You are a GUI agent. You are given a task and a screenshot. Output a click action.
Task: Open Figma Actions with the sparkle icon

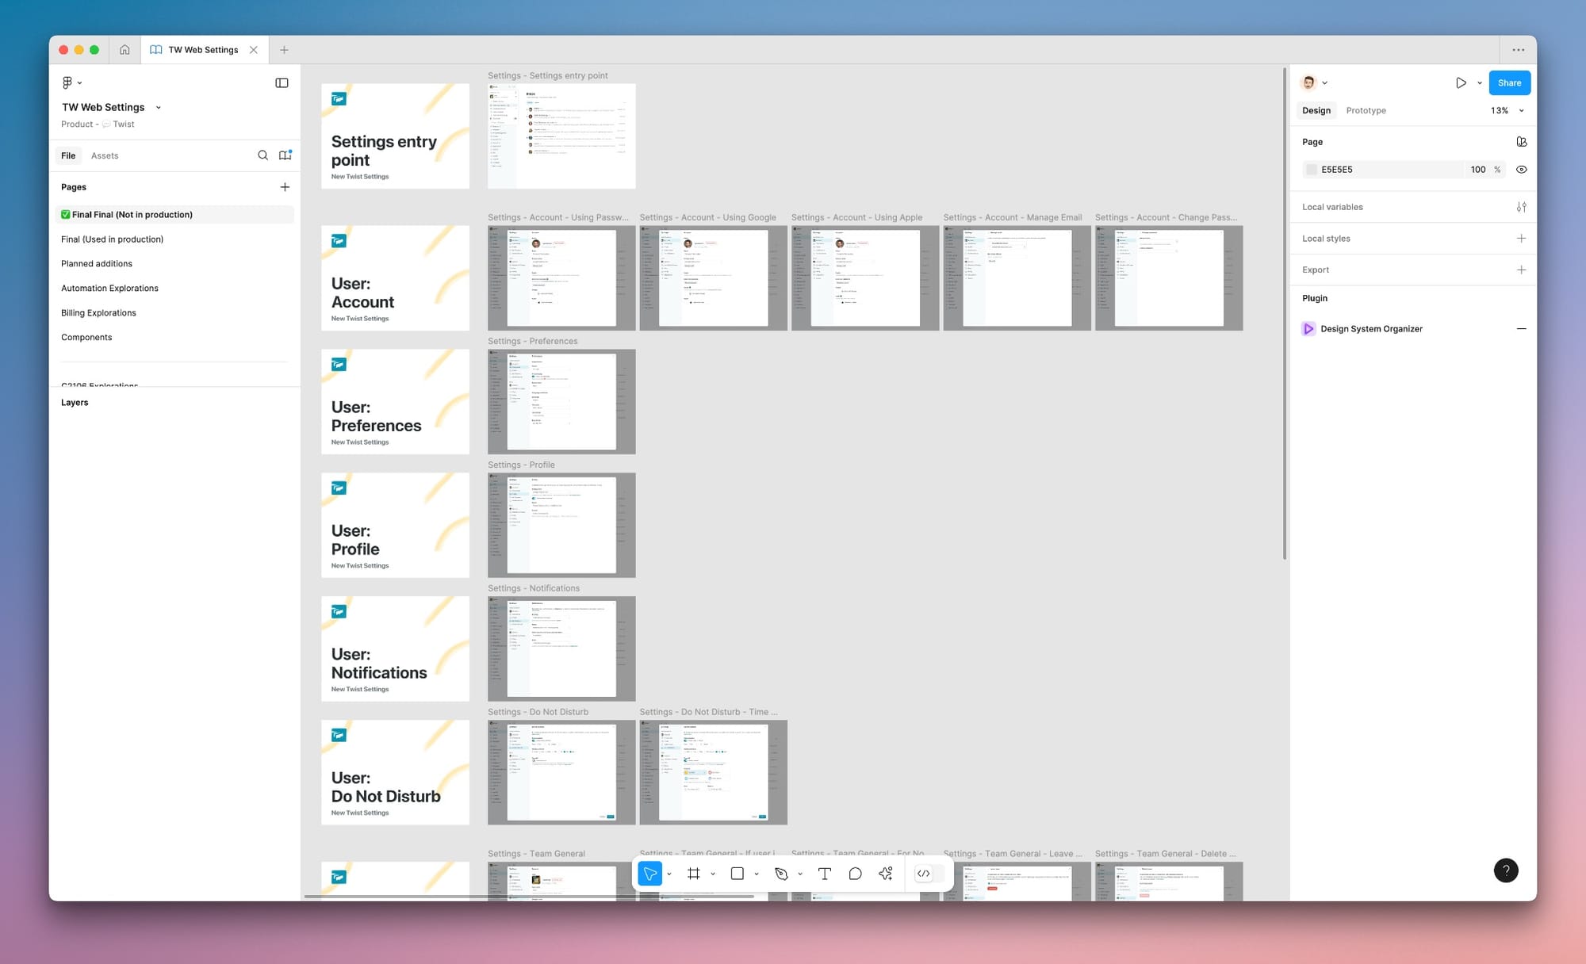point(885,873)
